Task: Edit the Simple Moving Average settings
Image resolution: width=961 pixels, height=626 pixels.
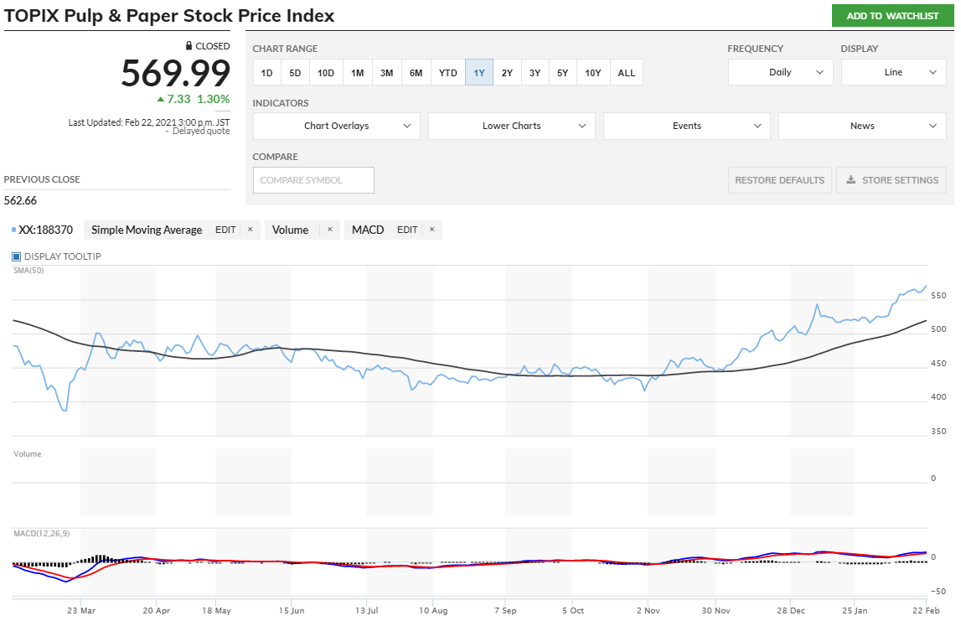Action: point(225,230)
